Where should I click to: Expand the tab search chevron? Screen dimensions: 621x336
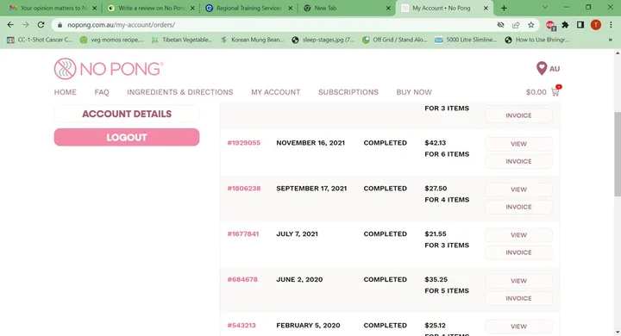(x=545, y=8)
